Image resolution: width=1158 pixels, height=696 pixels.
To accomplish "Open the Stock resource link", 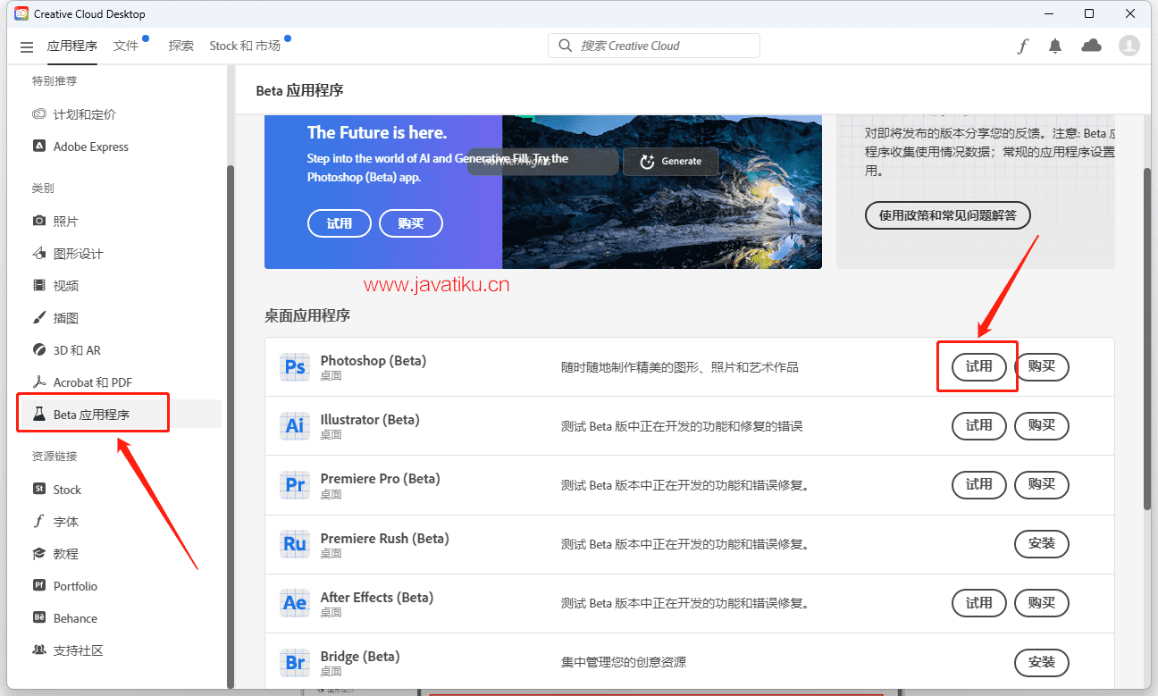I will click(x=57, y=490).
